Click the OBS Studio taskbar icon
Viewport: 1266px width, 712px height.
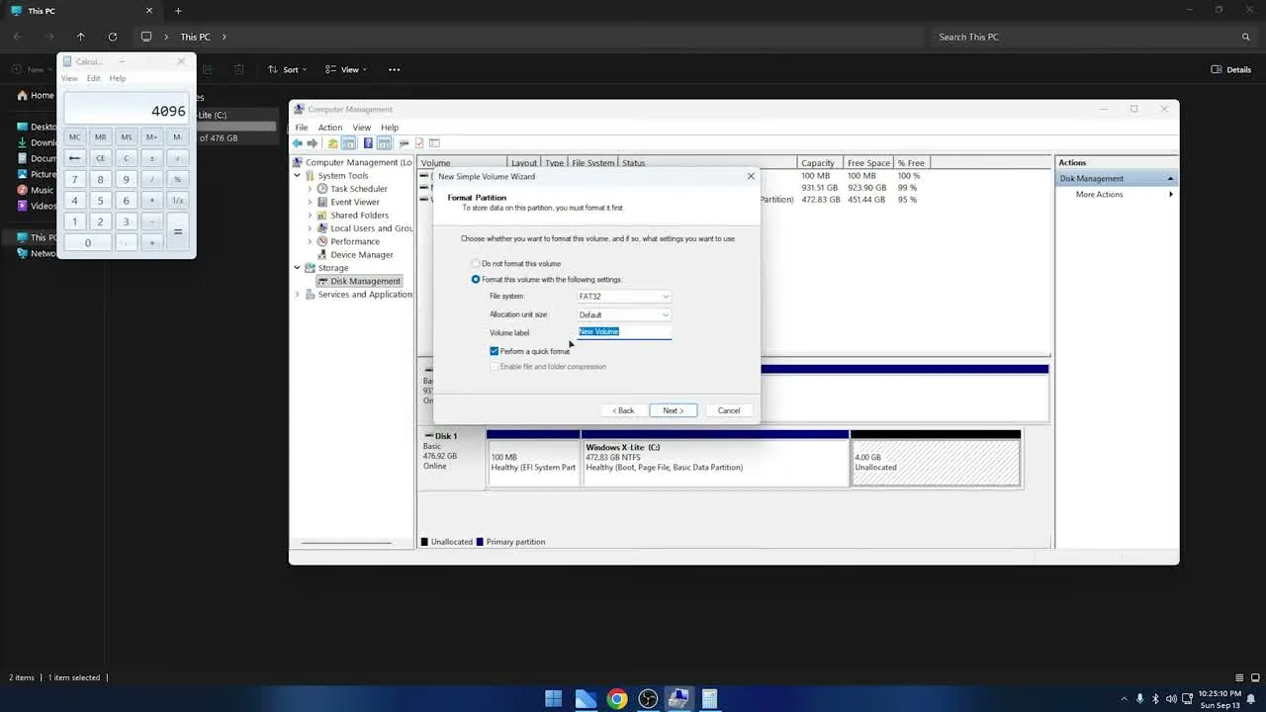click(648, 699)
